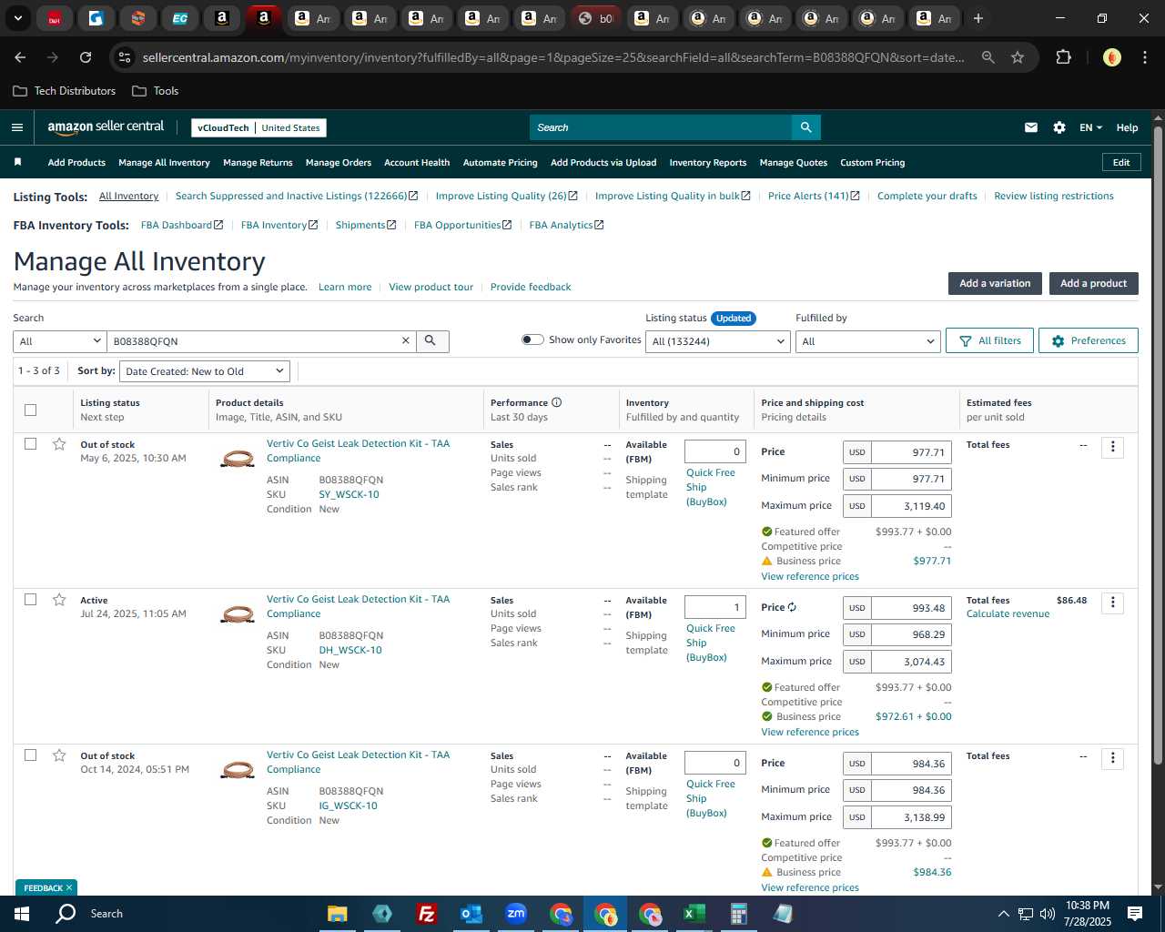Open three-dot menu for SY_WSCK-10 row
The width and height of the screenshot is (1165, 932).
tap(1112, 447)
